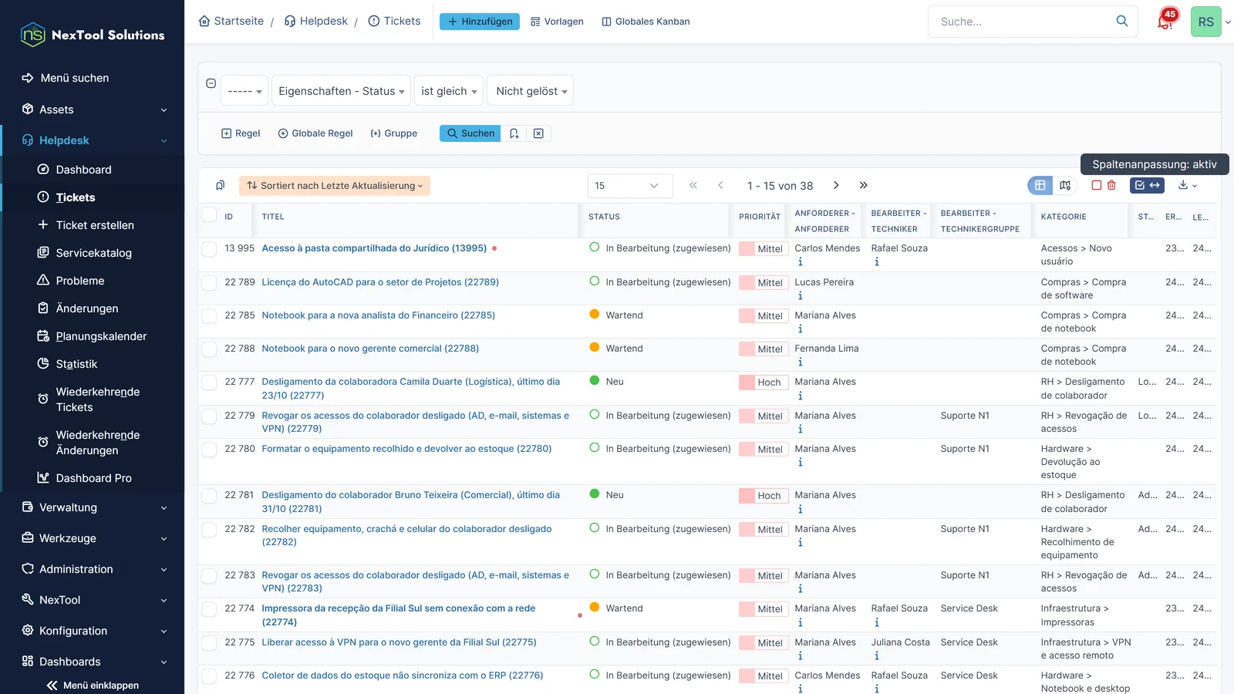Viewport: 1234px width, 694px height.
Task: Check the box for ticket 13 995
Action: (209, 249)
